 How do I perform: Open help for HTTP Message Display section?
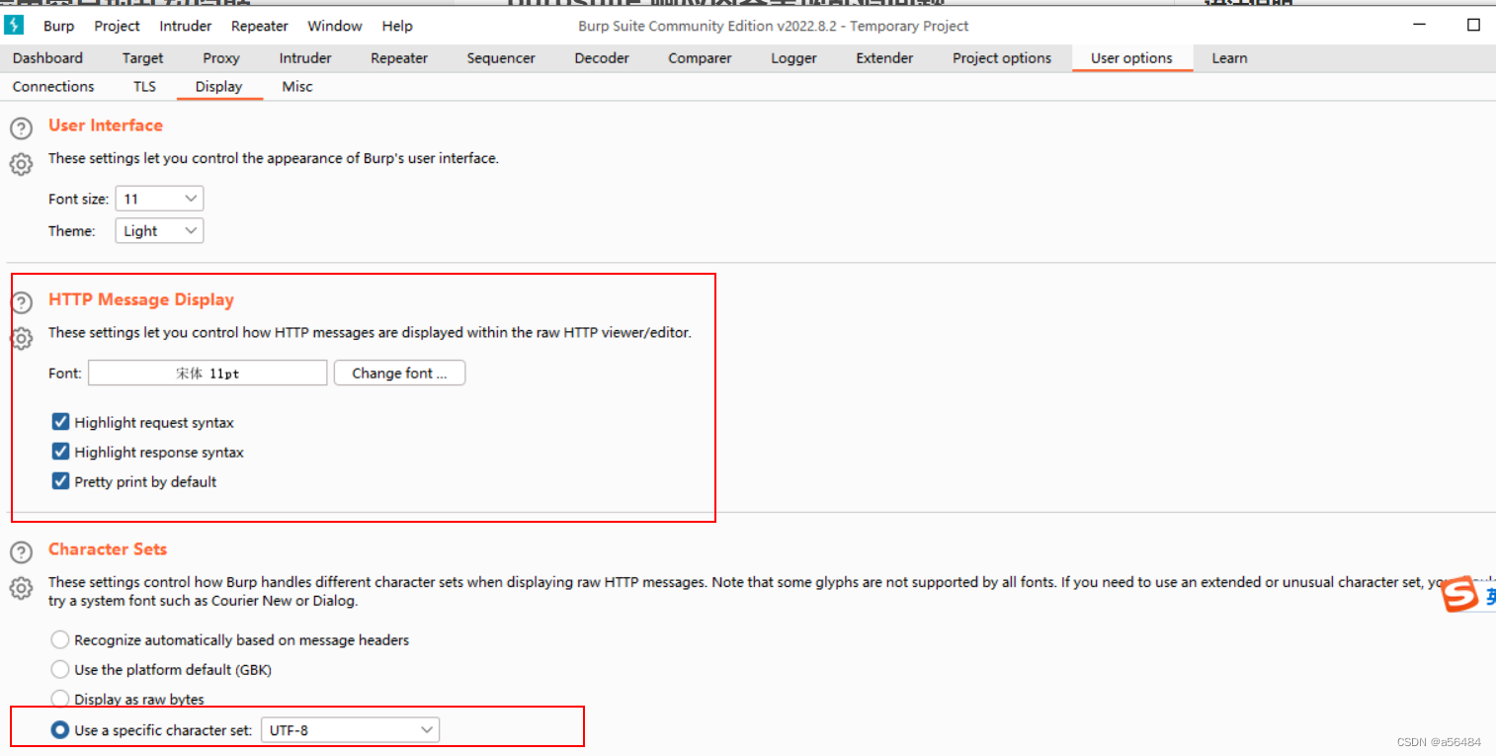point(21,303)
